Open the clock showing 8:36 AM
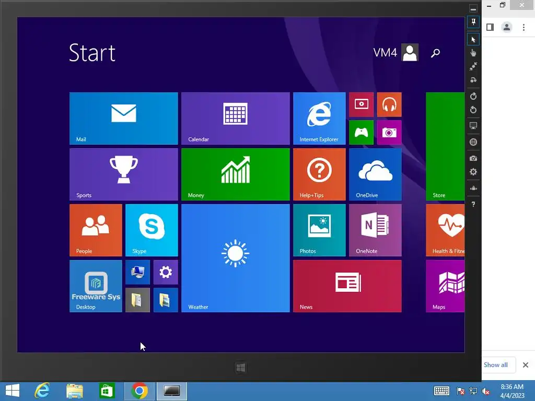 tap(512, 391)
